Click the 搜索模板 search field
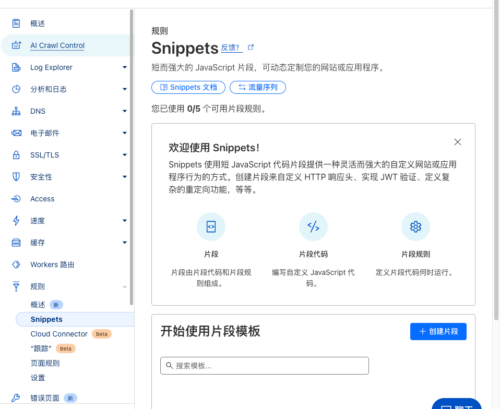The height and width of the screenshot is (409, 500). coord(264,366)
